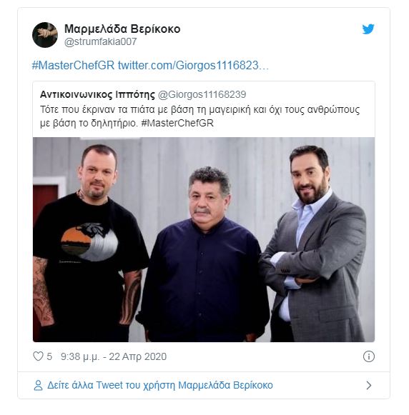Image resolution: width=409 pixels, height=415 pixels.
Task: View the photo of three men
Action: [204, 239]
